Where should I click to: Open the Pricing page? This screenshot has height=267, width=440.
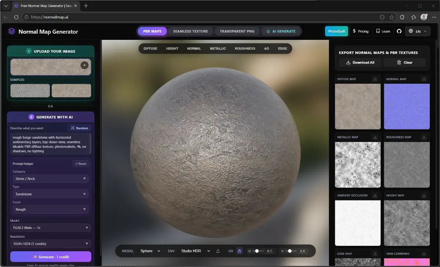click(x=360, y=31)
